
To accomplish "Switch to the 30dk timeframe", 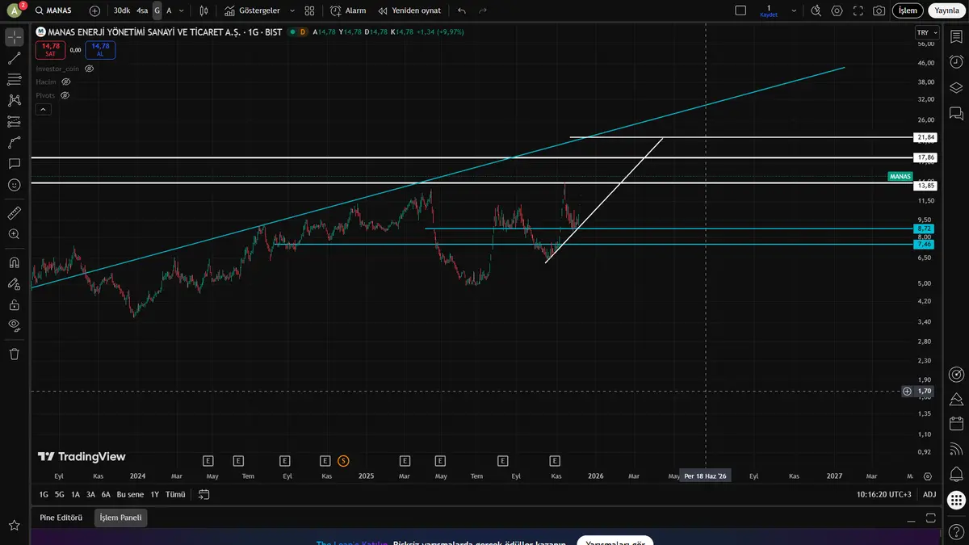I will 121,10.
